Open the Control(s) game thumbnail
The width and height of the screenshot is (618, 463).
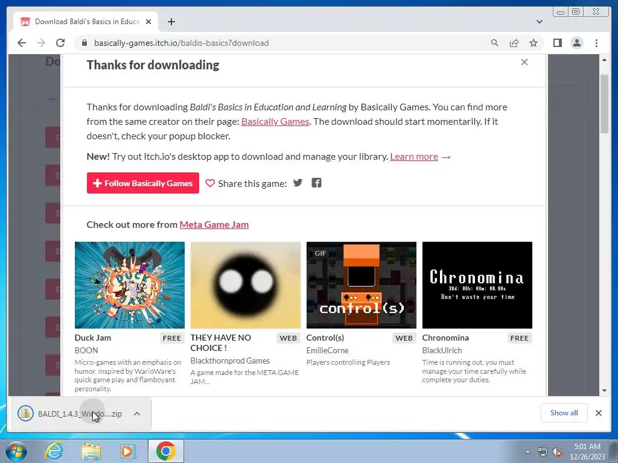coord(362,285)
